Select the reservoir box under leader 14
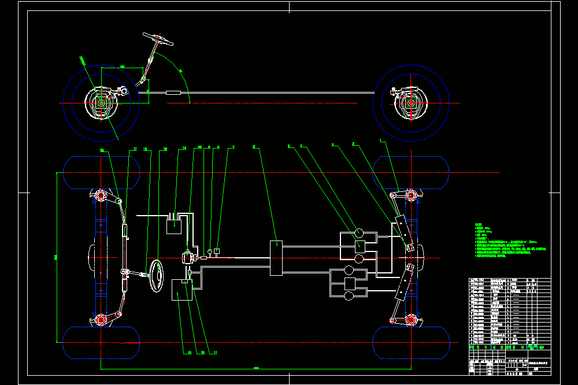 click(173, 227)
